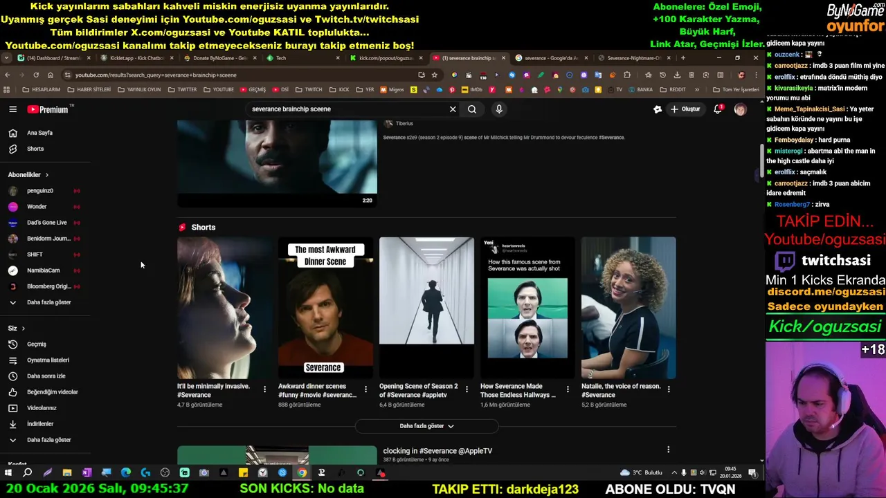Screen dimensions: 886x498
Task: Expand the Siz section arrow
Action: (23, 329)
